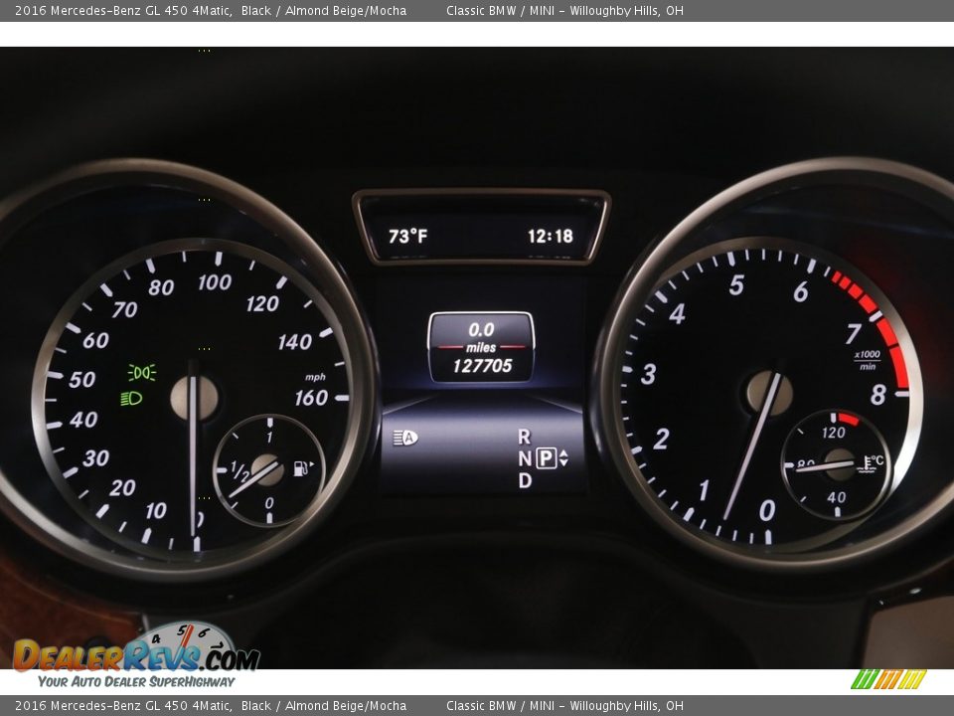954x716 pixels.
Task: Click the 'miles' unit label
Action: 481,348
